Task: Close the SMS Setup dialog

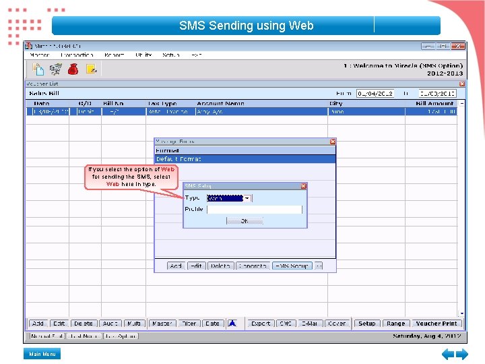Action: click(x=303, y=186)
